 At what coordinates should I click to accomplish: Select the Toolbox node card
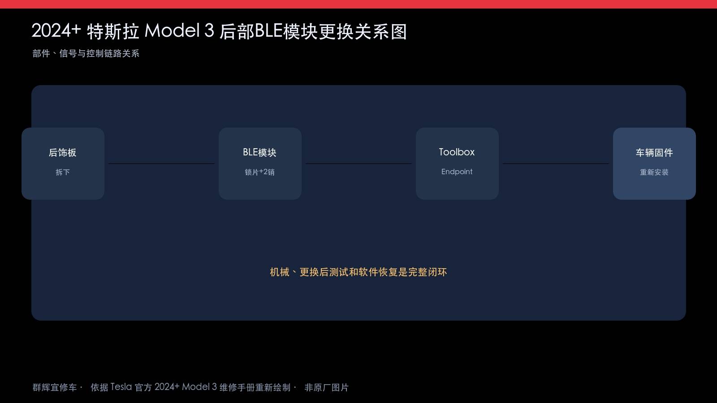[457, 163]
